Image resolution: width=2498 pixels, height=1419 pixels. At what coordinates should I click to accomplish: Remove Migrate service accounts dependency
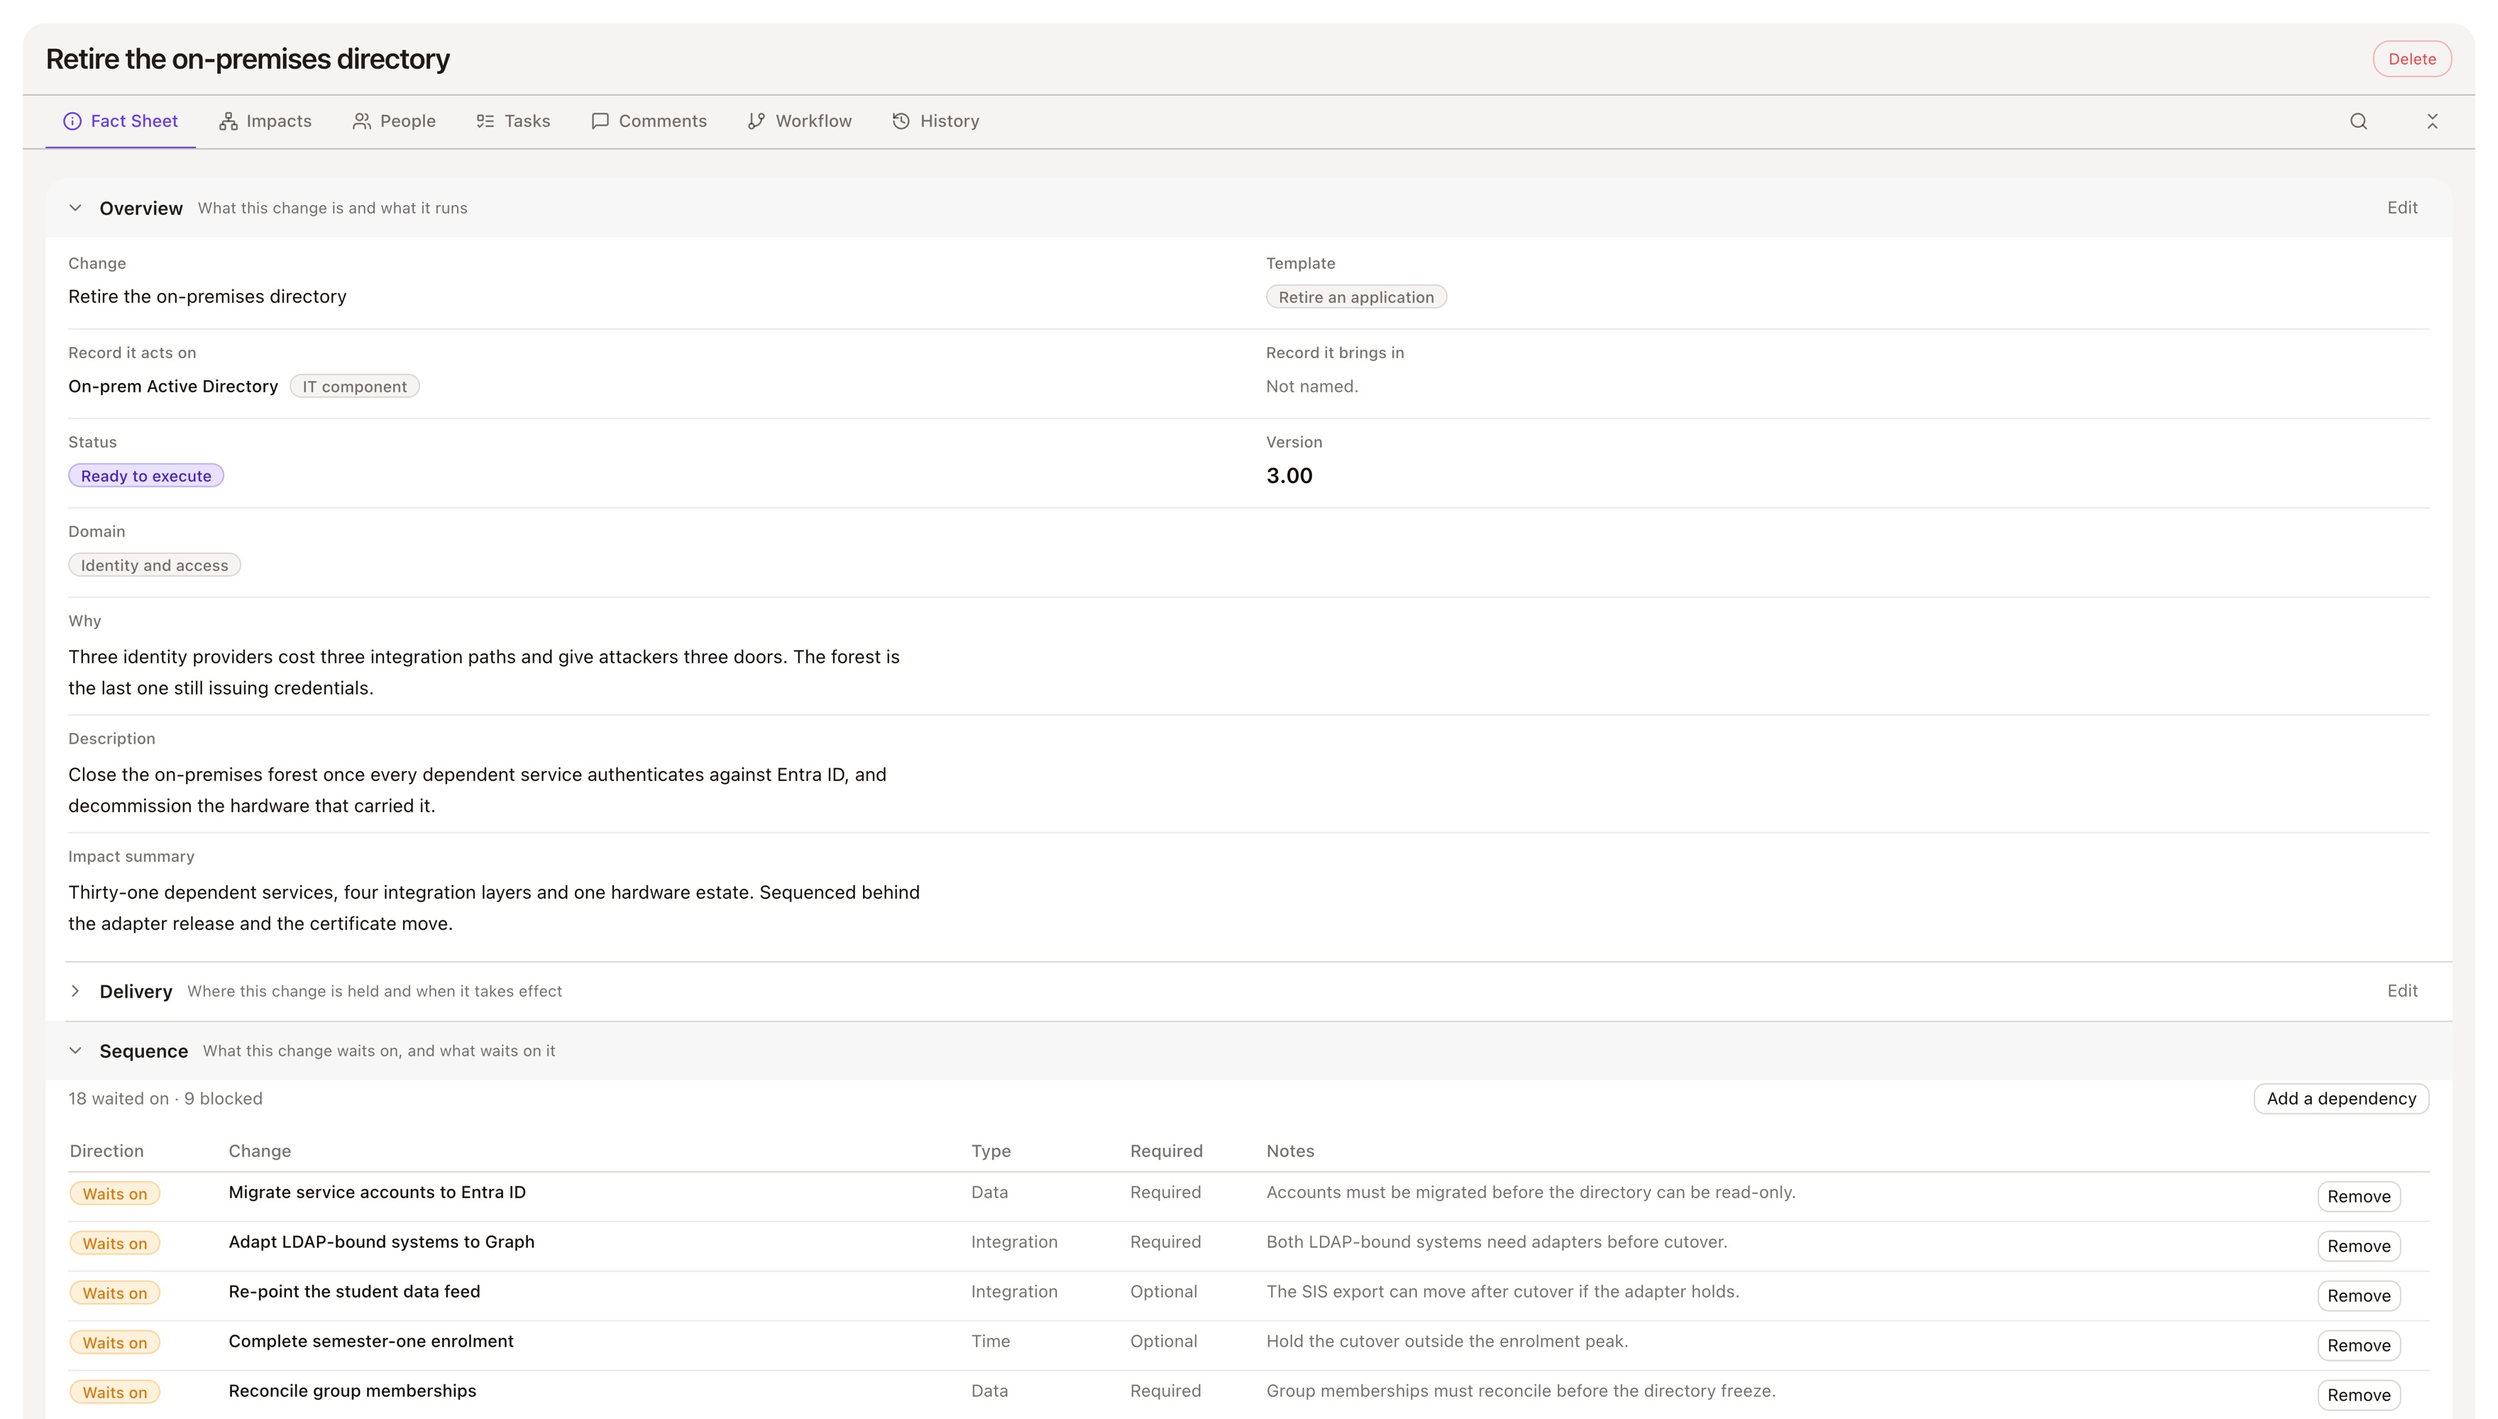2359,1197
